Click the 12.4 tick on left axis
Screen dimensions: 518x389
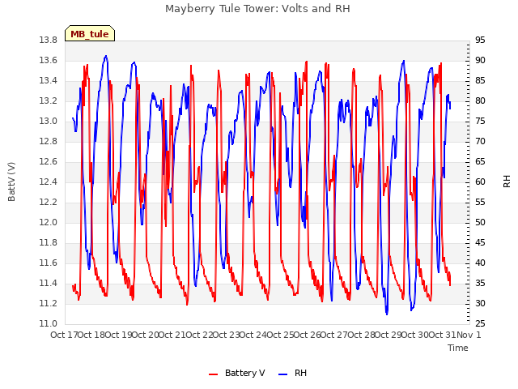[49, 182]
